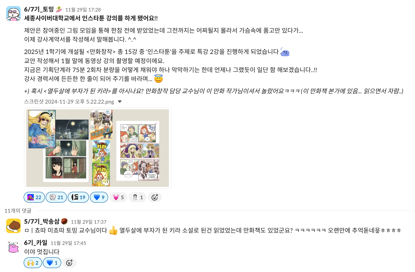Image resolution: width=415 pixels, height=272 pixels.
Task: Click the screenshot file name 스크린샷 2024-11-29
Action: point(69,102)
